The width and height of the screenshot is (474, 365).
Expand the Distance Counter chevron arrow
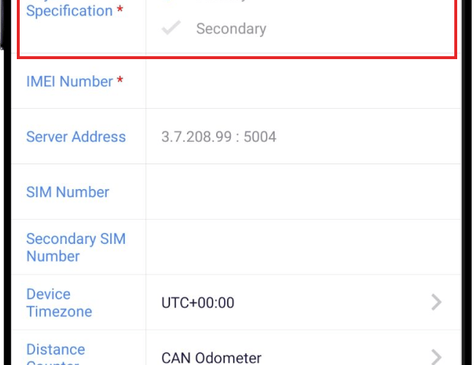pyautogui.click(x=436, y=357)
